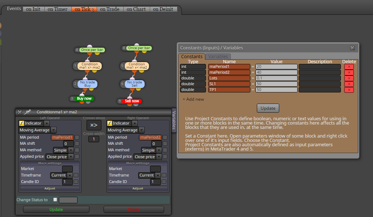Viewport: 373px width, 217px height.
Task: Delete the Lots constant row
Action: [349, 78]
